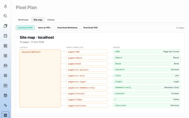Click the activity pulse sidebar icon
This screenshot has height=118, width=189.
click(x=6, y=105)
